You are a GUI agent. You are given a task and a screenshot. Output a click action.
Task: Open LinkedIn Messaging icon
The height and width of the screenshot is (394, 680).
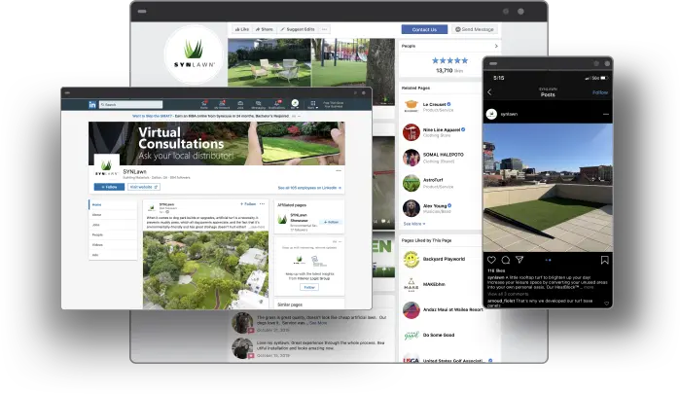point(259,104)
